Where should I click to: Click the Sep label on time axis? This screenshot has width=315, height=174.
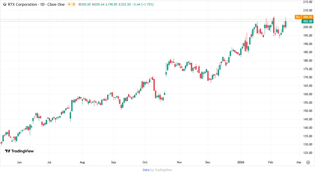tap(113, 162)
